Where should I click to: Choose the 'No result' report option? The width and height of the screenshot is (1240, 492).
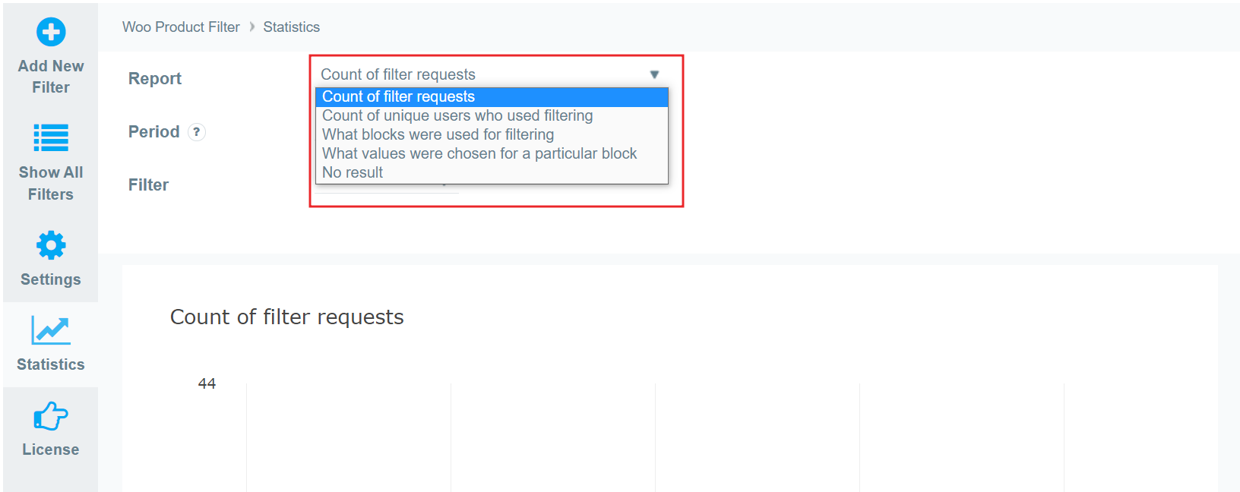point(353,173)
